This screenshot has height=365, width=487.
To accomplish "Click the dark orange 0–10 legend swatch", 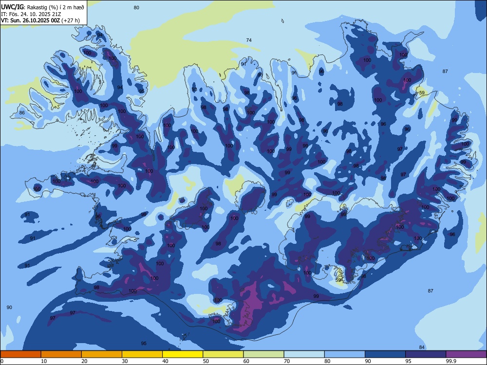I will (20, 354).
